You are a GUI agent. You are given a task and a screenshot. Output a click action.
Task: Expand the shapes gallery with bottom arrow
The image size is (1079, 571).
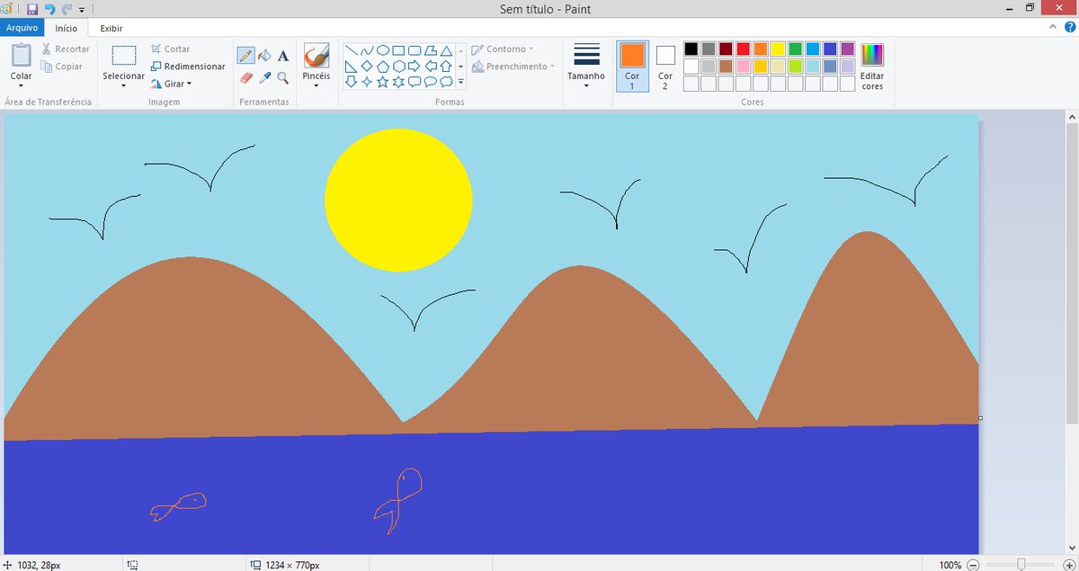(461, 82)
